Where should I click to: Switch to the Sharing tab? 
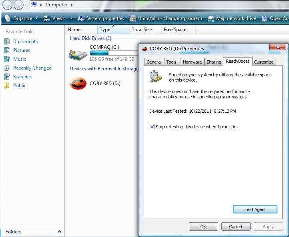[214, 62]
